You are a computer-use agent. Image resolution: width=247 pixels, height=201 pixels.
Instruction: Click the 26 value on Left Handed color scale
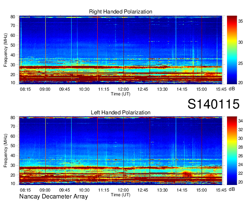coord(240,156)
